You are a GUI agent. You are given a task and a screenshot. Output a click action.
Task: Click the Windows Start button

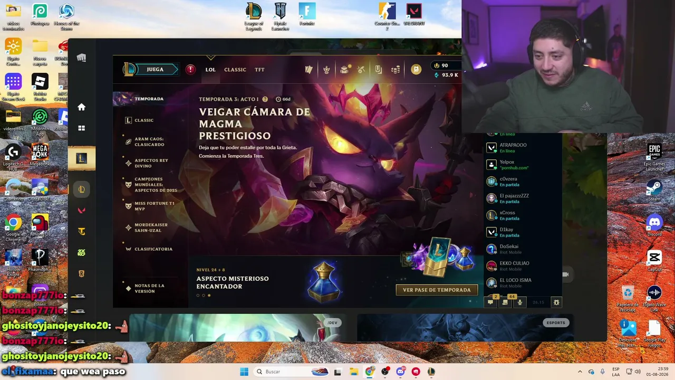(244, 372)
